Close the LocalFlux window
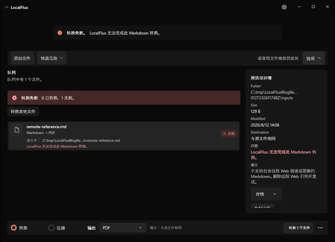Viewport: 335px width, 242px height. point(327,7)
